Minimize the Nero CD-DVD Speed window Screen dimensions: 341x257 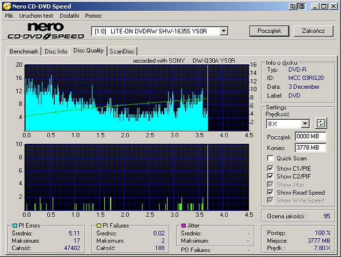[315, 6]
